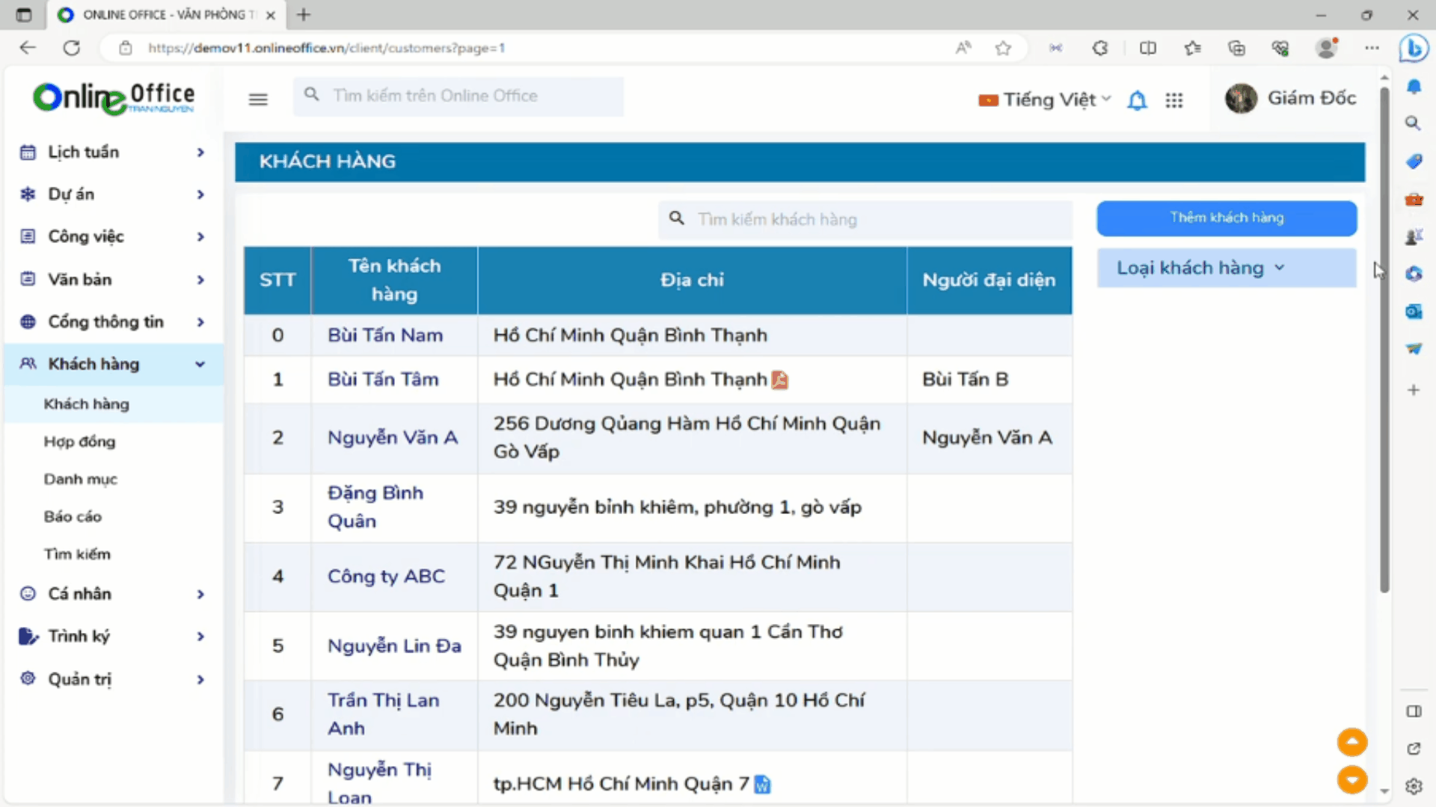Collapse the Khách hàng sidebar section
The height and width of the screenshot is (807, 1436).
pos(112,365)
